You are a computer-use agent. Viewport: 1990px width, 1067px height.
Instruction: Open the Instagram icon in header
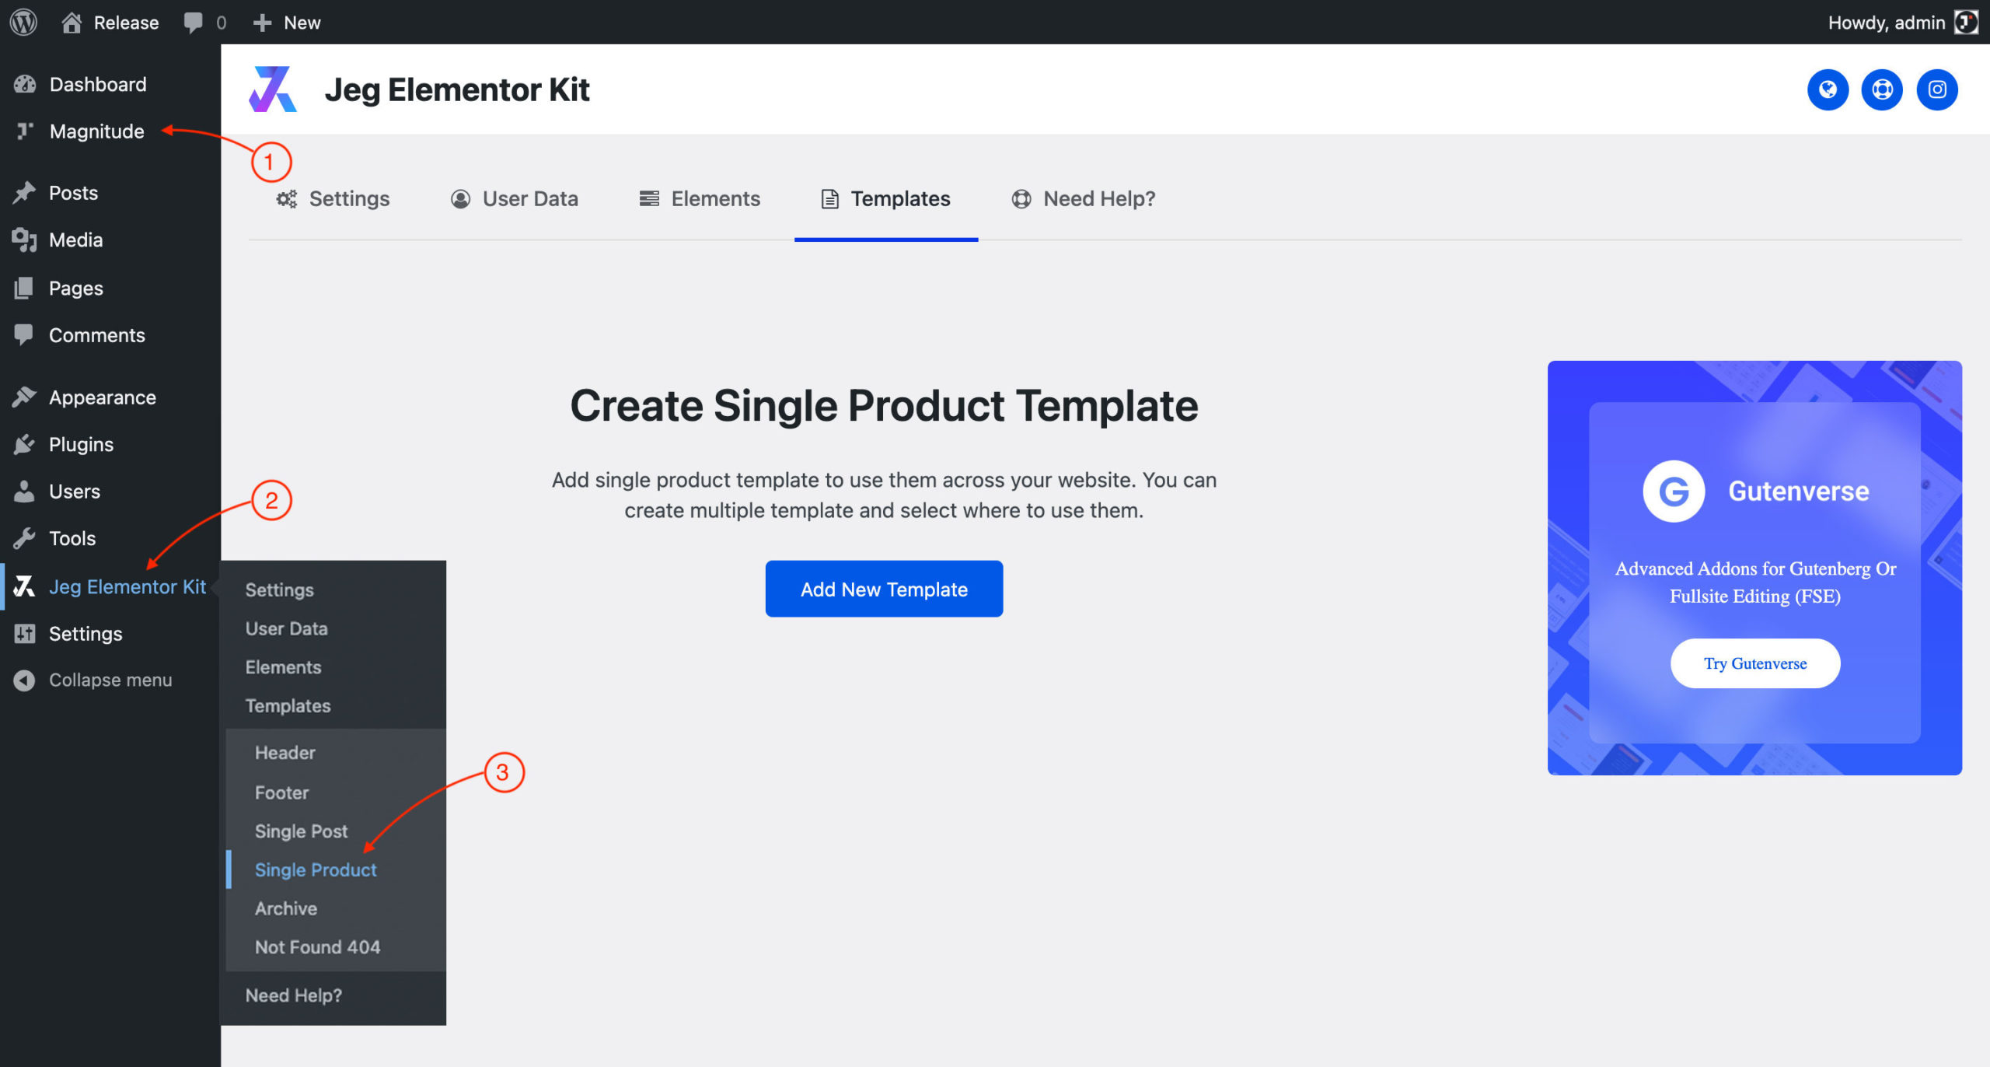pos(1936,89)
